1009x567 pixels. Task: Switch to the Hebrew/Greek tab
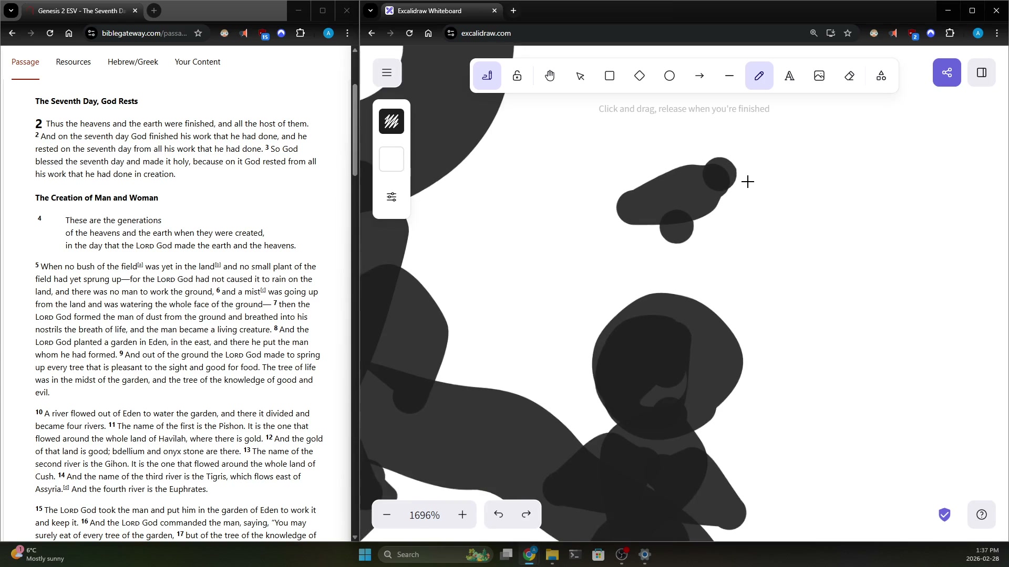click(x=132, y=62)
